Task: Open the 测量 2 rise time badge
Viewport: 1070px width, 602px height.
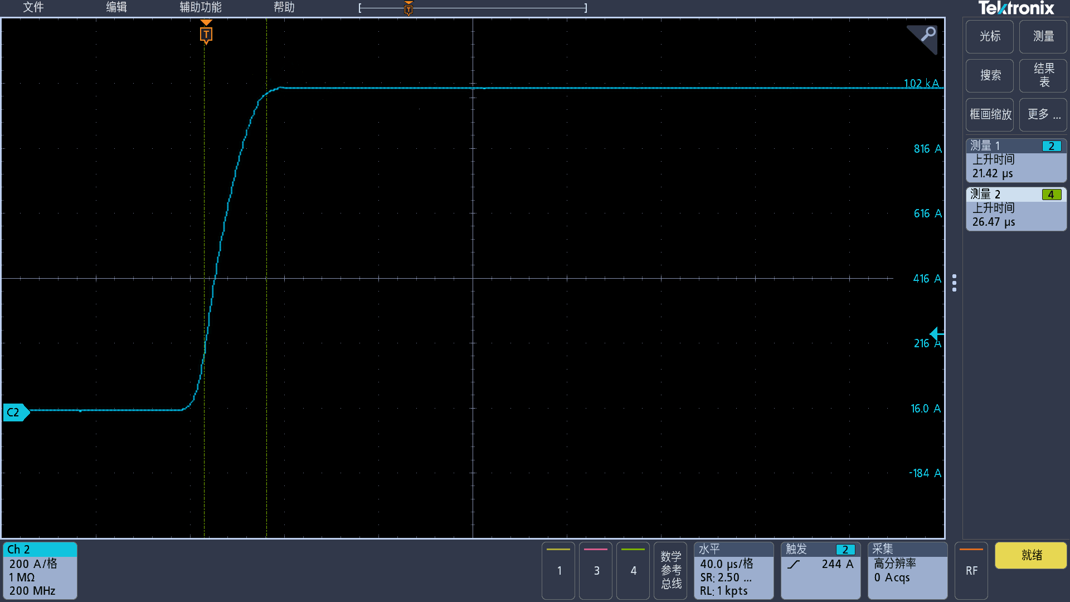Action: [1015, 209]
